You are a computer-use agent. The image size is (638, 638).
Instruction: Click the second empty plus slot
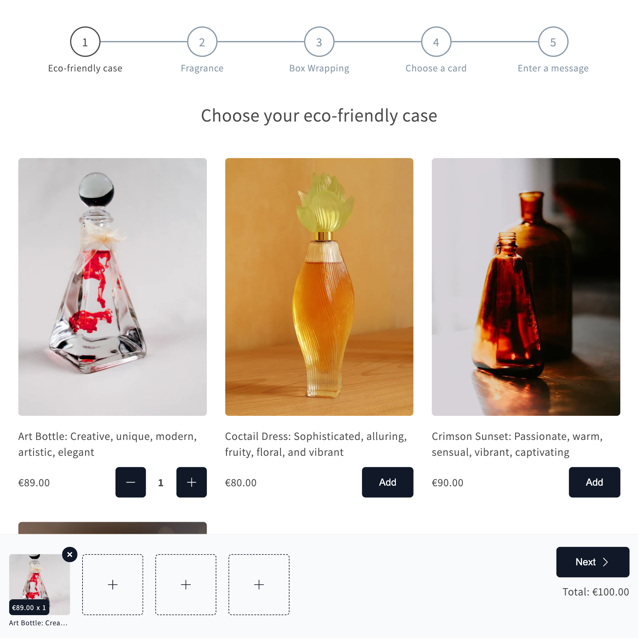tap(186, 584)
